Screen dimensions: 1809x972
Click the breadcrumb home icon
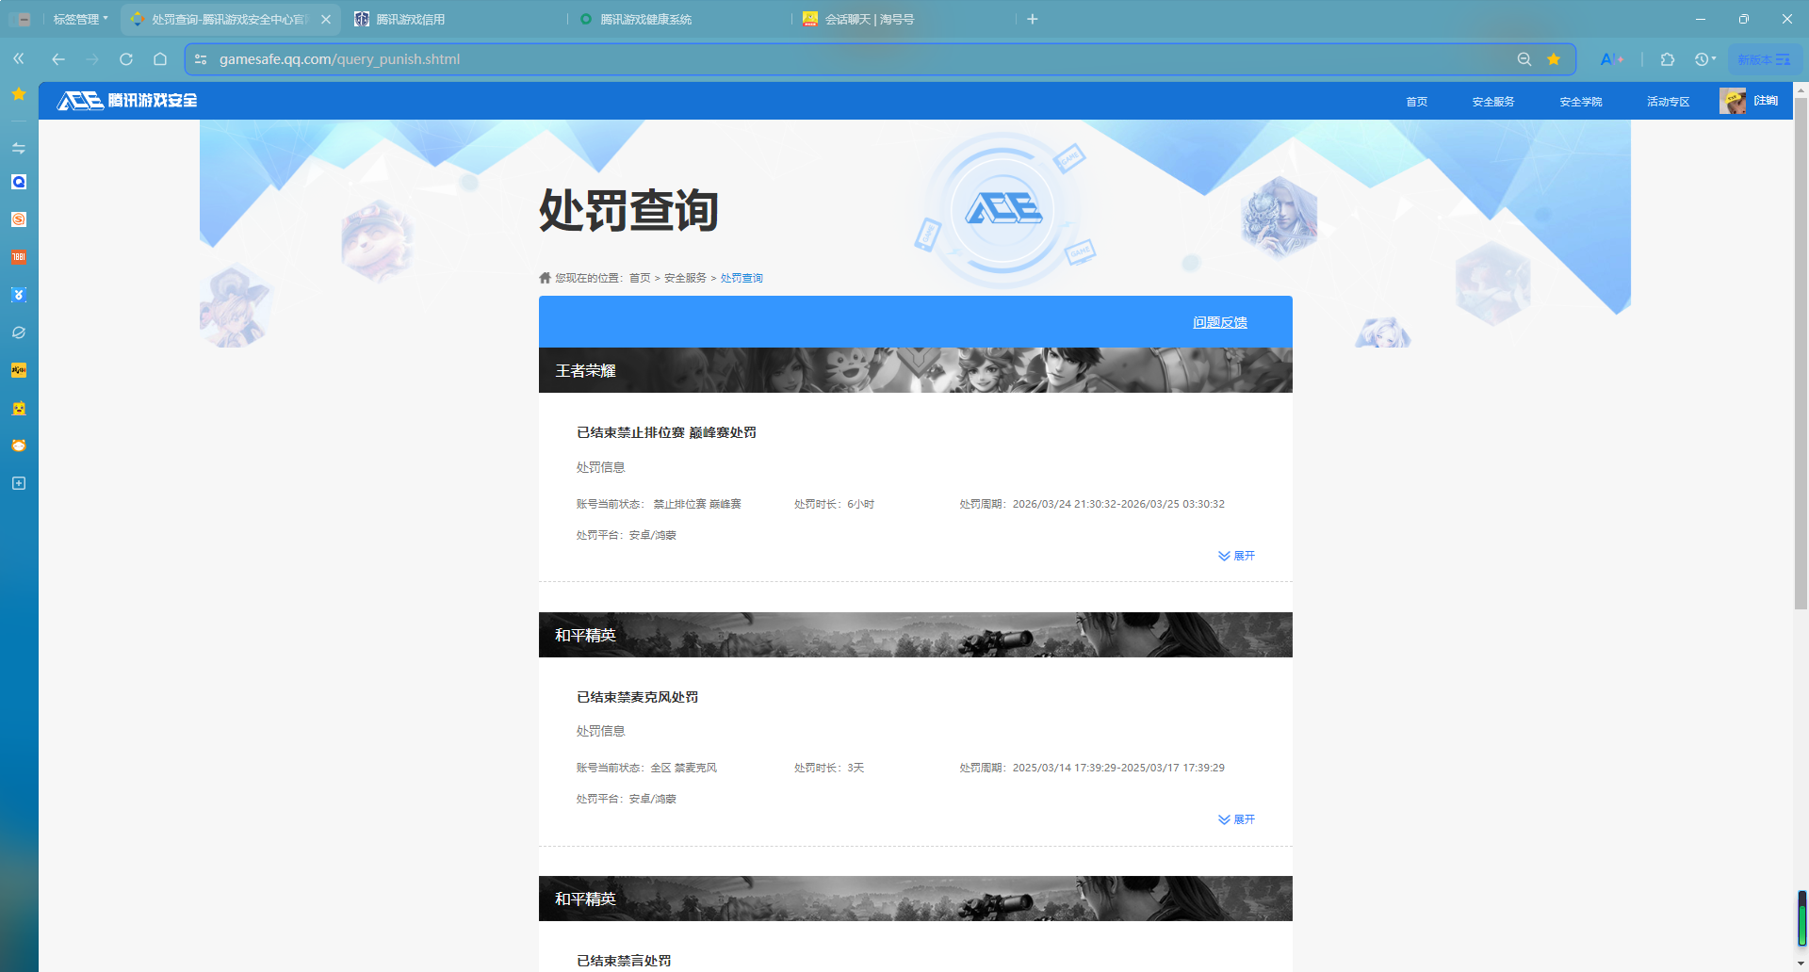click(x=545, y=278)
